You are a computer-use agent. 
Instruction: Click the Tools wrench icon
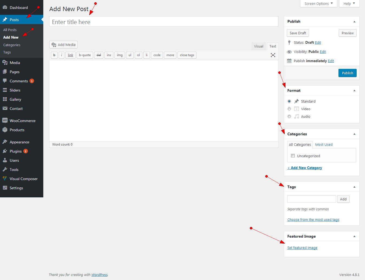coord(5,170)
